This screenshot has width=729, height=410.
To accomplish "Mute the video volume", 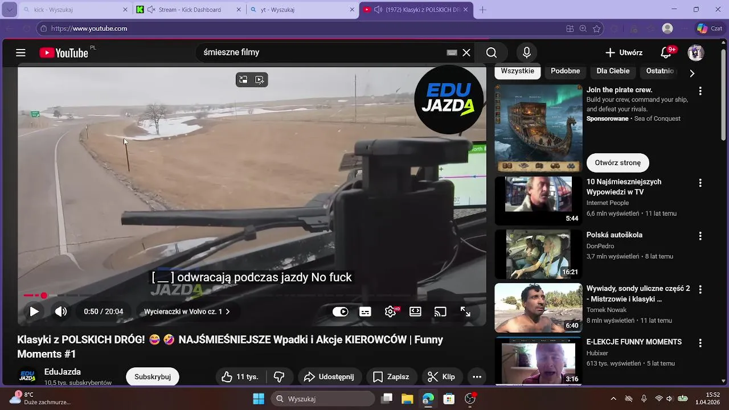I will (61, 311).
